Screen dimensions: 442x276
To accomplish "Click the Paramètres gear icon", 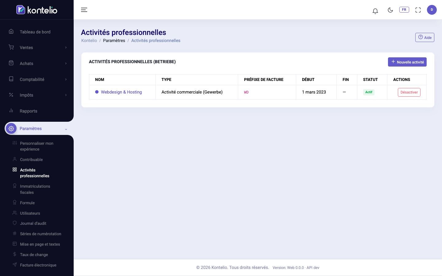I will (11, 128).
